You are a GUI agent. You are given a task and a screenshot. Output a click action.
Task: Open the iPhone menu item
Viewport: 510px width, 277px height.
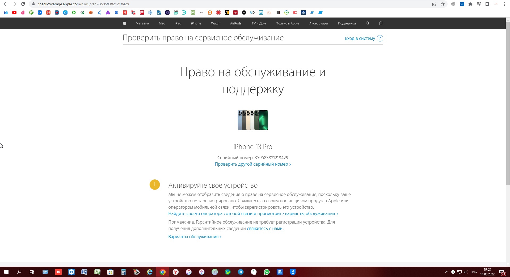tap(196, 23)
